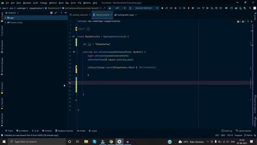Open the Project panel options menu (three dots)
The image size is (257, 145).
61,13
